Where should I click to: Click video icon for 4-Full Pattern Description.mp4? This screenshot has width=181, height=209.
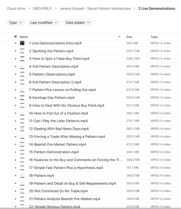point(22,66)
